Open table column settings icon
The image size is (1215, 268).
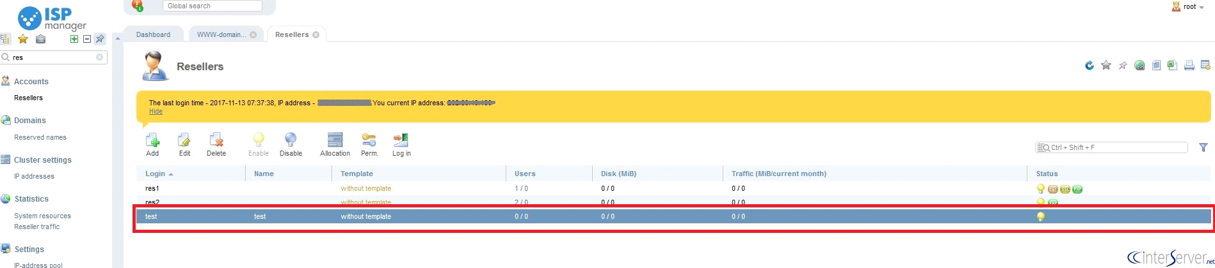pos(1205,65)
